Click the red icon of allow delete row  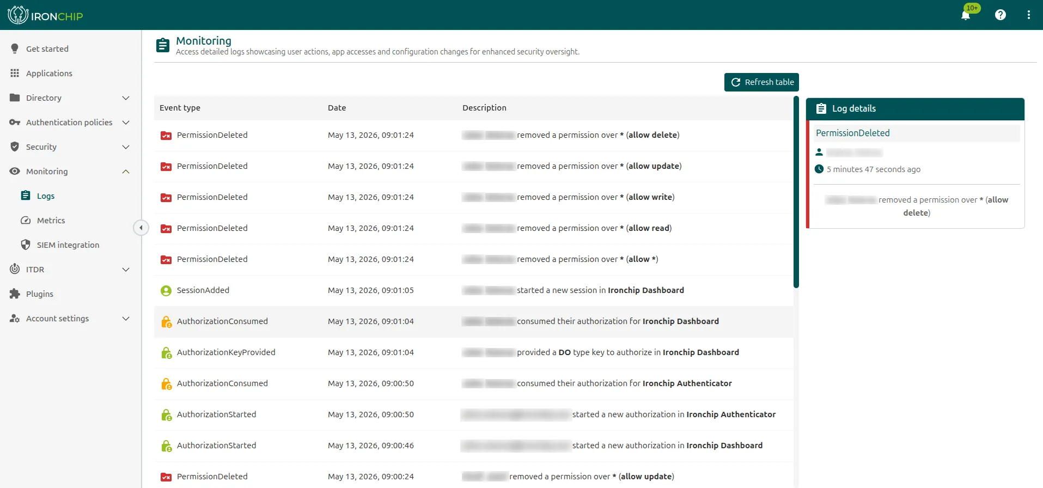[166, 136]
